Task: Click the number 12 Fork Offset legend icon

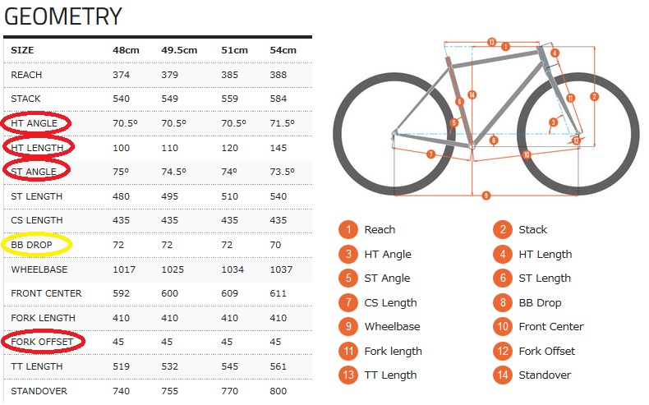Action: tap(503, 352)
